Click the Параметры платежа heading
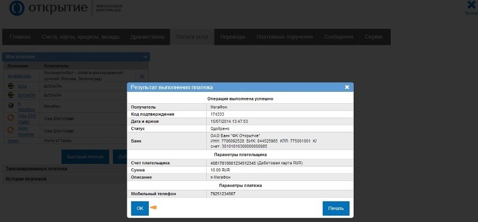This screenshot has width=478, height=222. coord(240,185)
